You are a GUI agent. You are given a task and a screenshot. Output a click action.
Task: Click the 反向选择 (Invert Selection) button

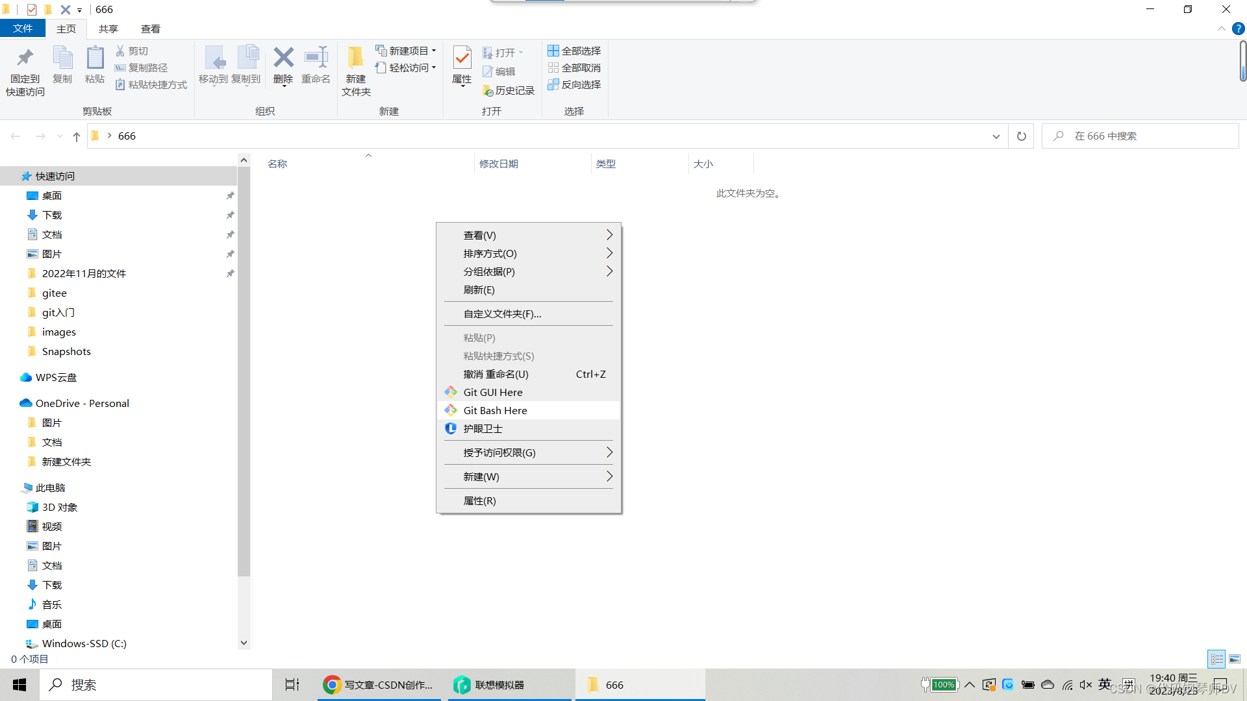click(x=574, y=84)
